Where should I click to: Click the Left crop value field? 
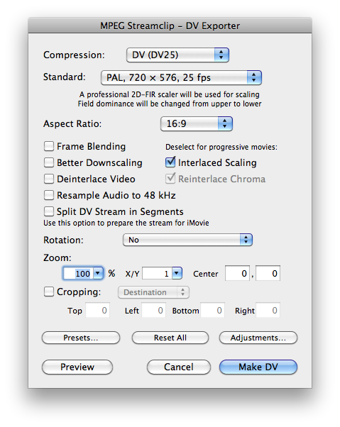153,310
